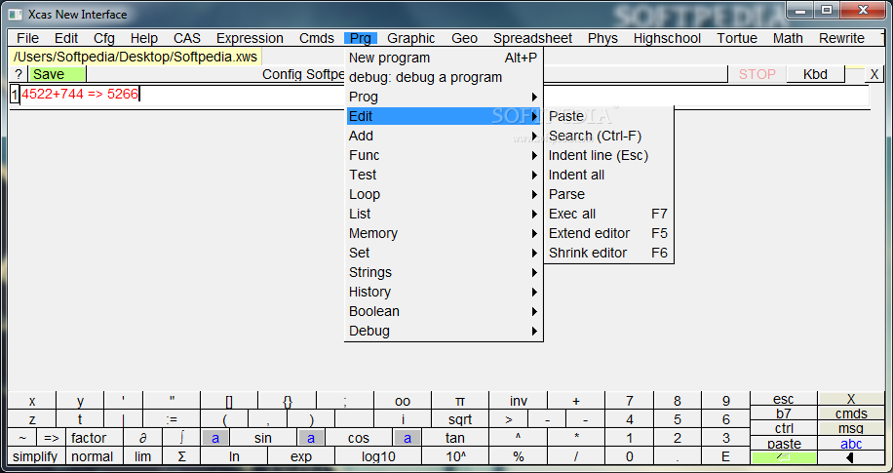The height and width of the screenshot is (473, 893).
Task: Expand the Strings submenu
Action: tap(444, 272)
